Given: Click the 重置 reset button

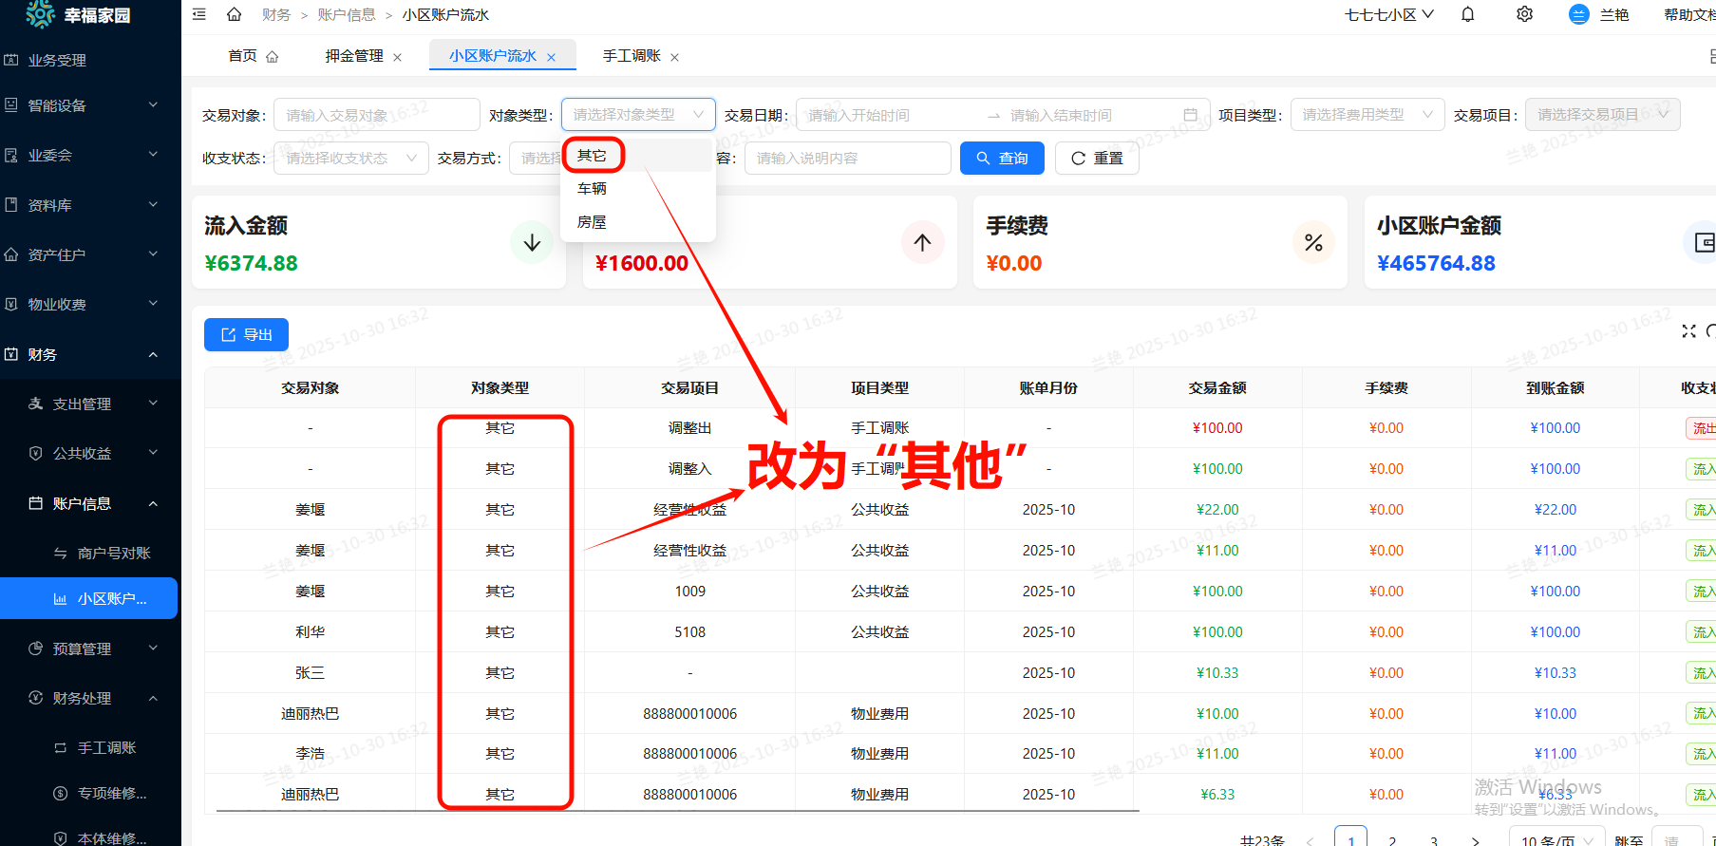Looking at the screenshot, I should [1097, 159].
